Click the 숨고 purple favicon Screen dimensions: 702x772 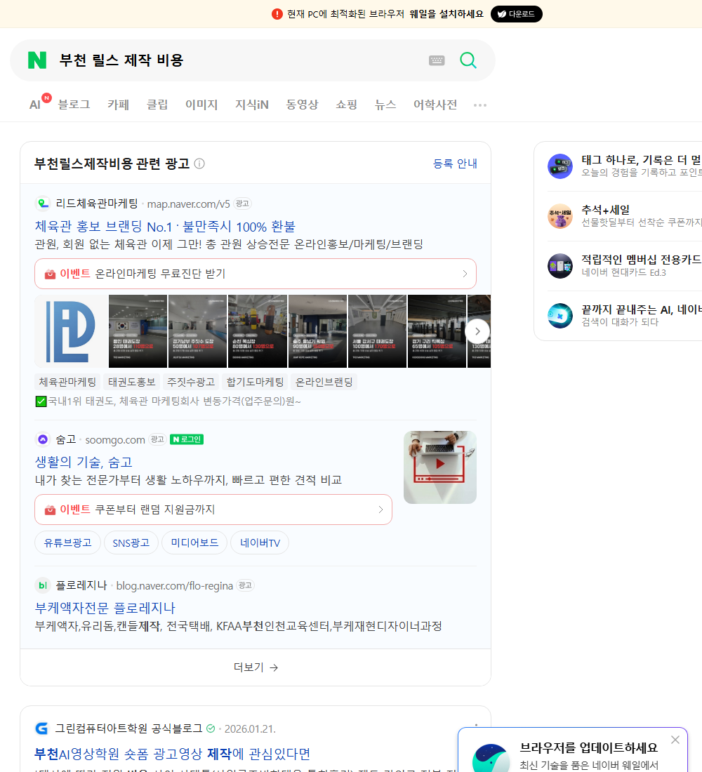click(43, 439)
